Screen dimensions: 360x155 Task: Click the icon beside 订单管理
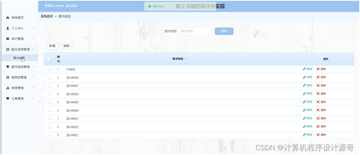pos(7,98)
